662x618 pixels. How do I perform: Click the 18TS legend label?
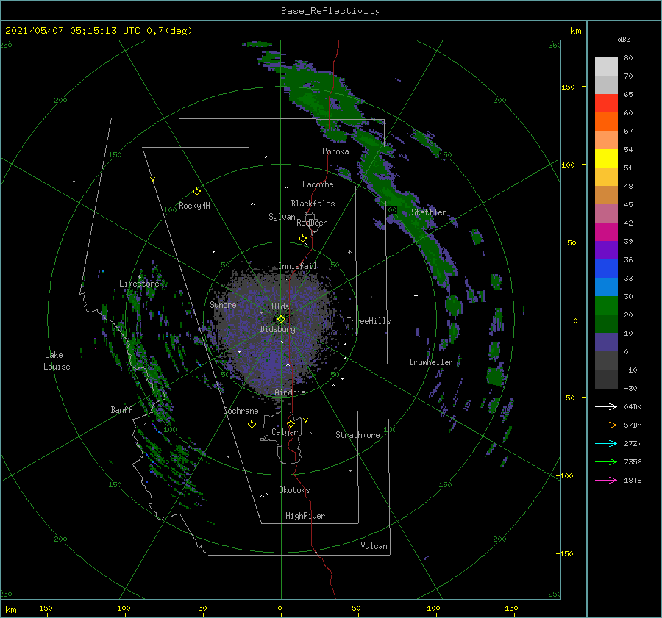(633, 480)
